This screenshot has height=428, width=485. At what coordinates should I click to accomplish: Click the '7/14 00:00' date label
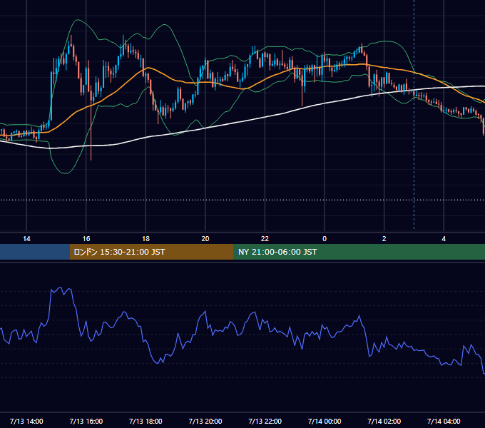tap(325, 421)
